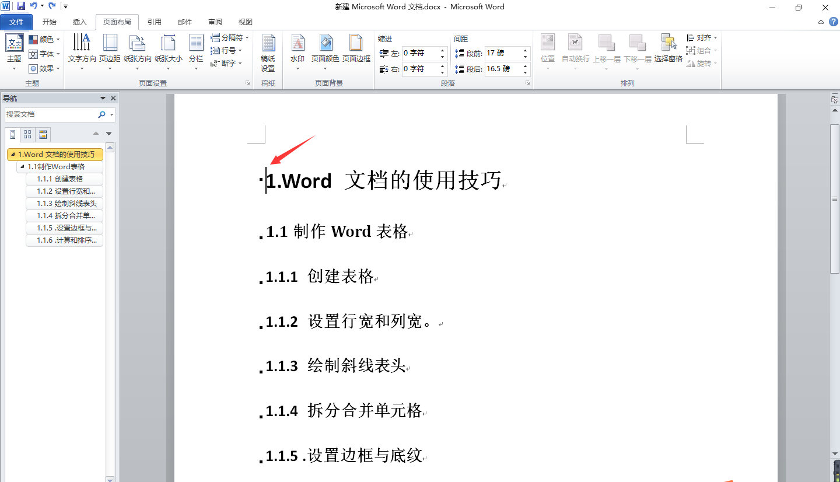Open Text Direction (文字方向) options
Image resolution: width=840 pixels, height=482 pixels.
(x=82, y=53)
